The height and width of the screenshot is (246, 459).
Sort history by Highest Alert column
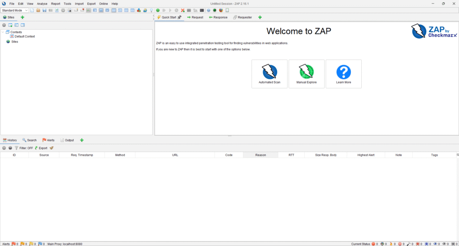[366, 155]
